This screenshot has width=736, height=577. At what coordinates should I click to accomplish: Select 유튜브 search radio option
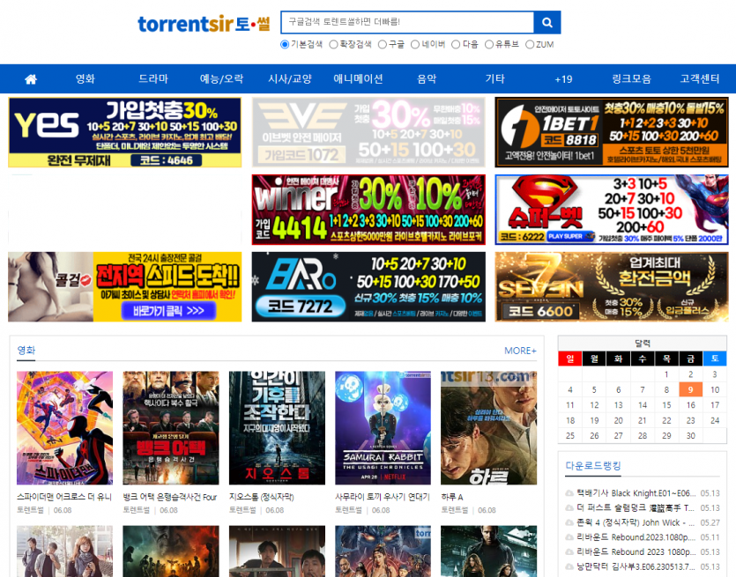coord(488,45)
